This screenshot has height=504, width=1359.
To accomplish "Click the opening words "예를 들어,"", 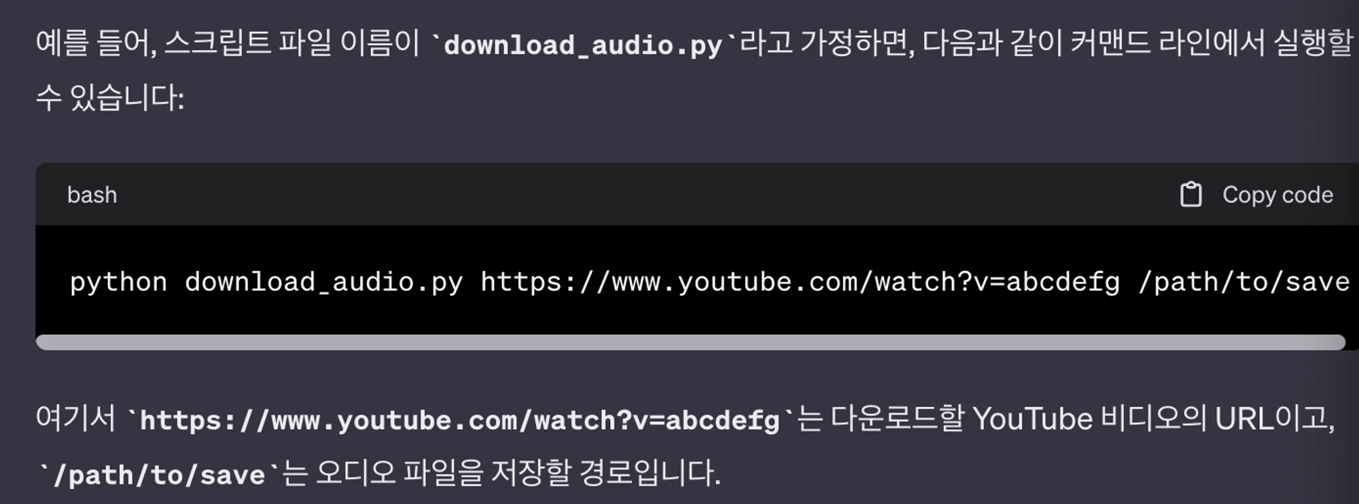I will pyautogui.click(x=96, y=43).
